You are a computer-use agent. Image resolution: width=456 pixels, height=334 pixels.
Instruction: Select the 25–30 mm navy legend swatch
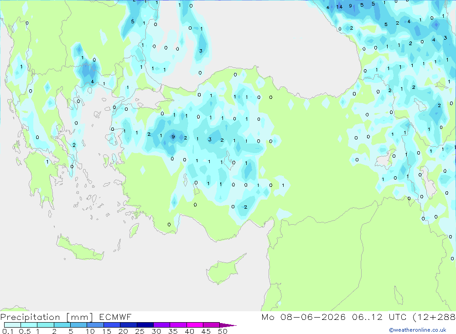point(145,325)
